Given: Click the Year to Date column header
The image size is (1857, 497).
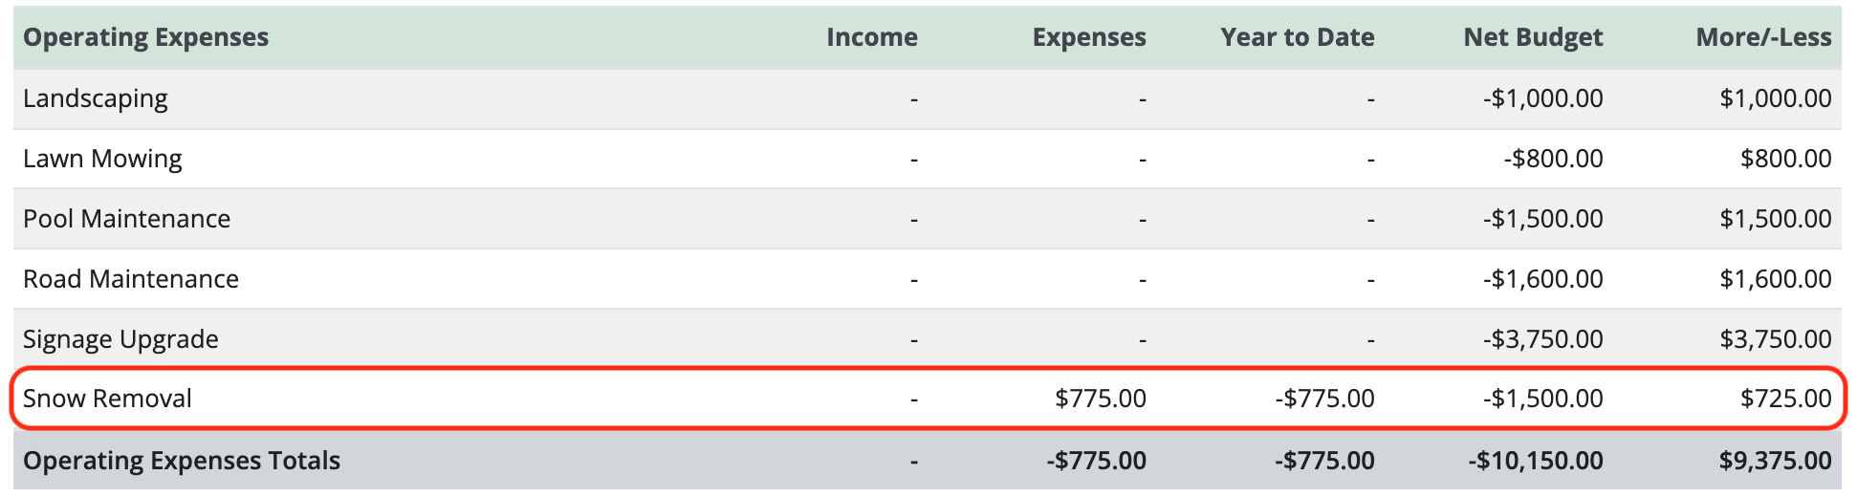Looking at the screenshot, I should pos(1298,37).
